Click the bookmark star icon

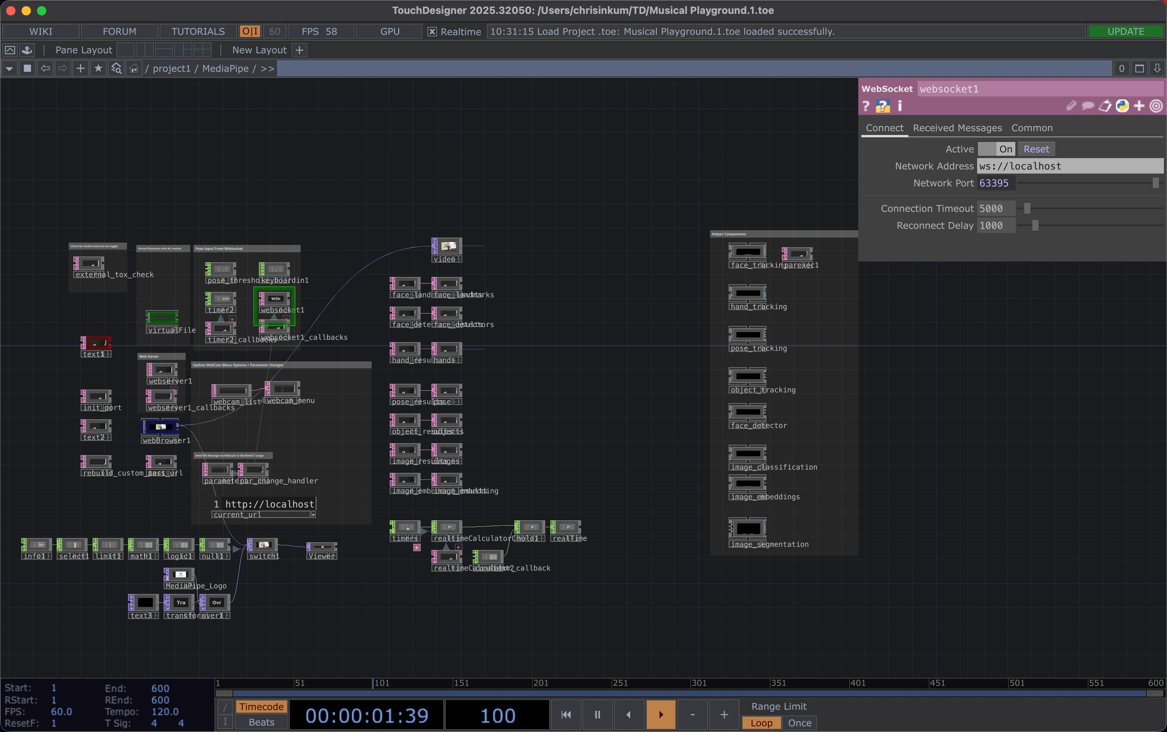pyautogui.click(x=98, y=68)
